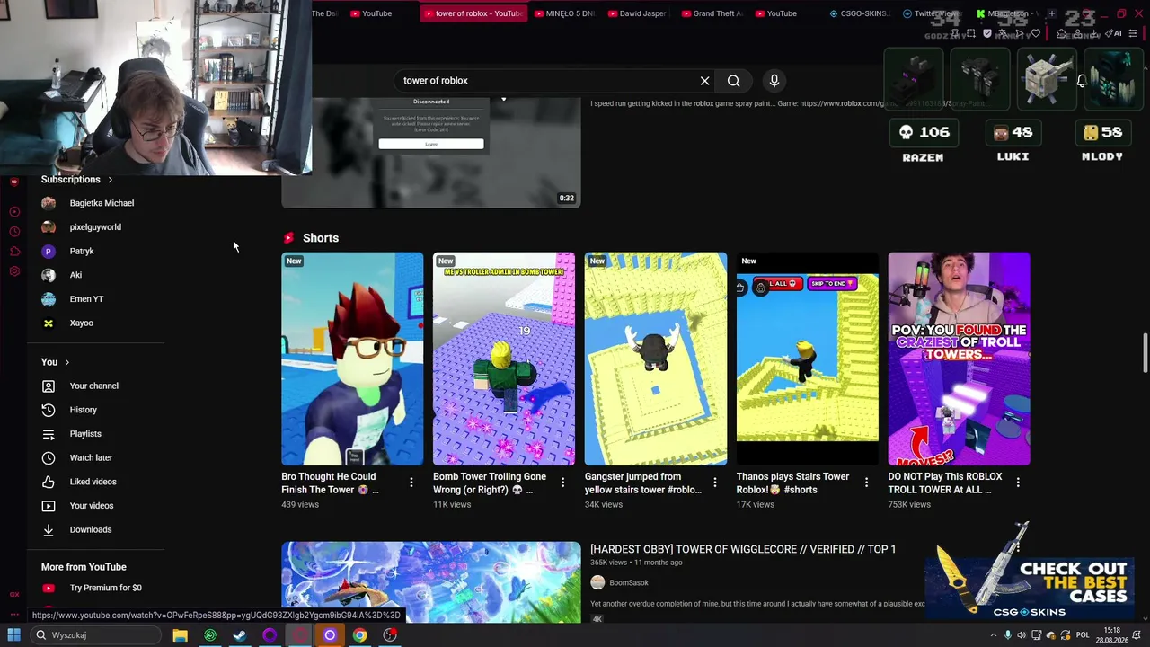Open options for DO NOT Play short

[1018, 483]
